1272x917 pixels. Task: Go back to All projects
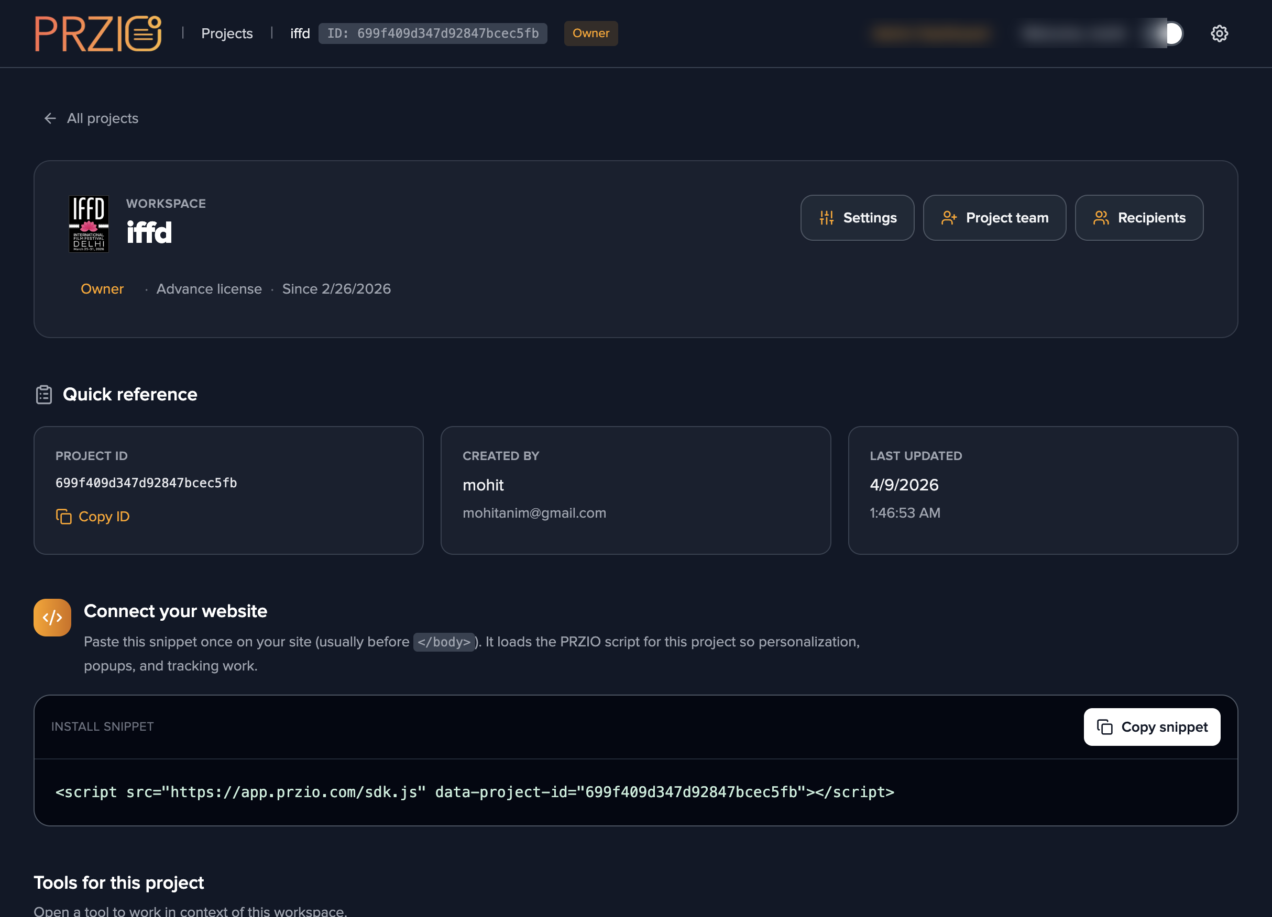91,118
